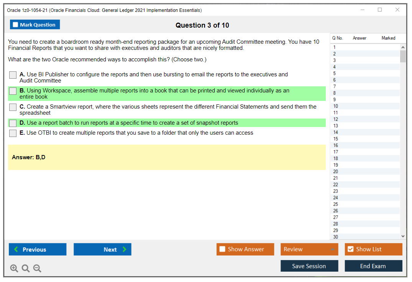Select option D report batch checkbox
This screenshot has width=412, height=282.
(13, 123)
